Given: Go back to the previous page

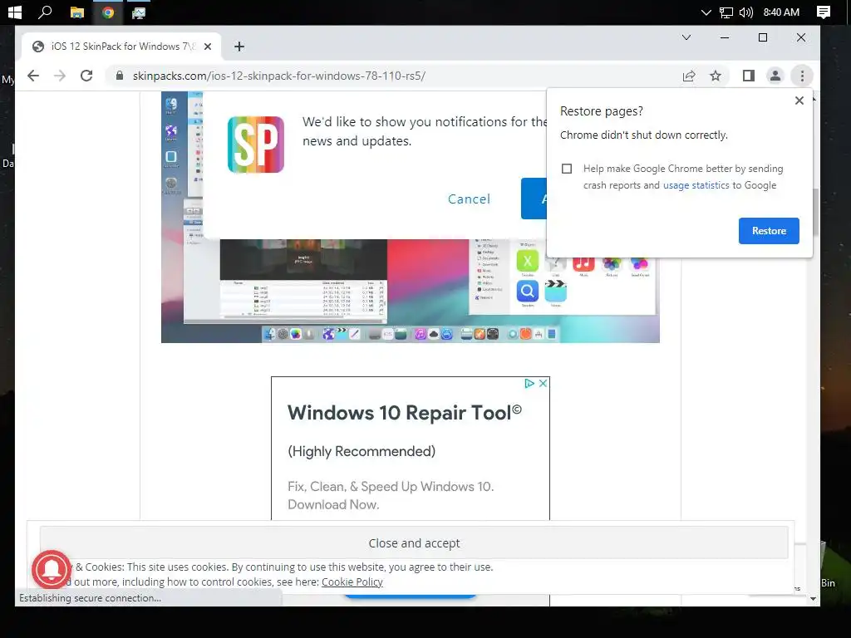Looking at the screenshot, I should (x=33, y=76).
